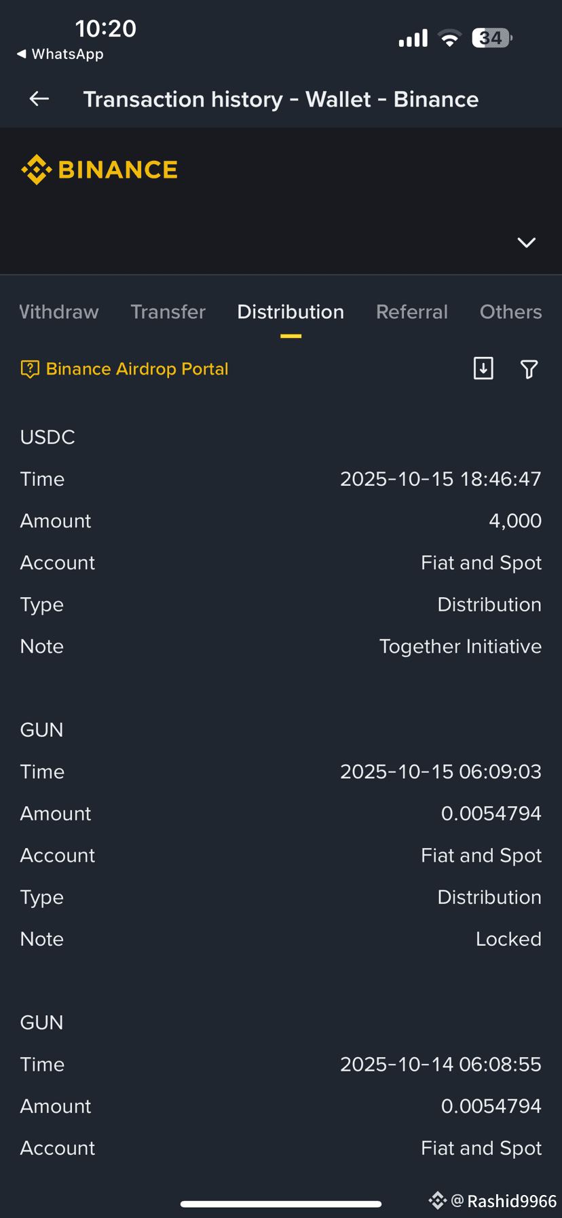Tap the Wi-Fi status icon

pyautogui.click(x=449, y=38)
